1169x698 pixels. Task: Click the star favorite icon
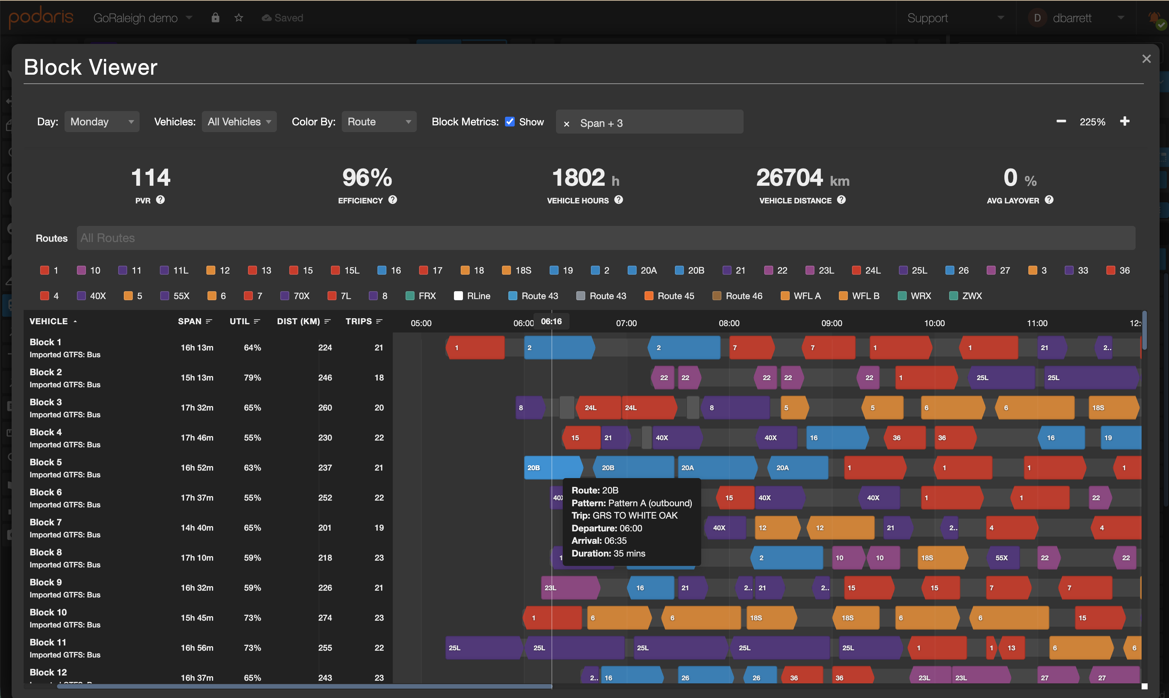(x=239, y=18)
